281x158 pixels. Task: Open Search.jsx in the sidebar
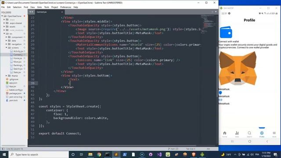[18, 69]
